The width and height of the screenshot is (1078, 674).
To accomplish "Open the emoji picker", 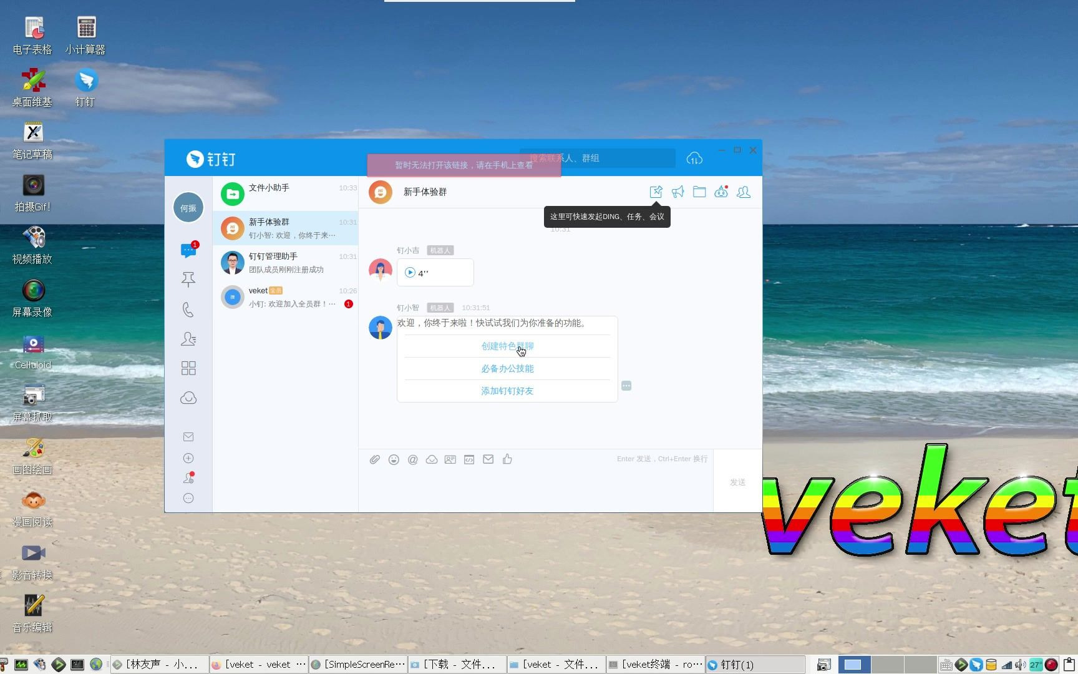I will click(x=394, y=459).
